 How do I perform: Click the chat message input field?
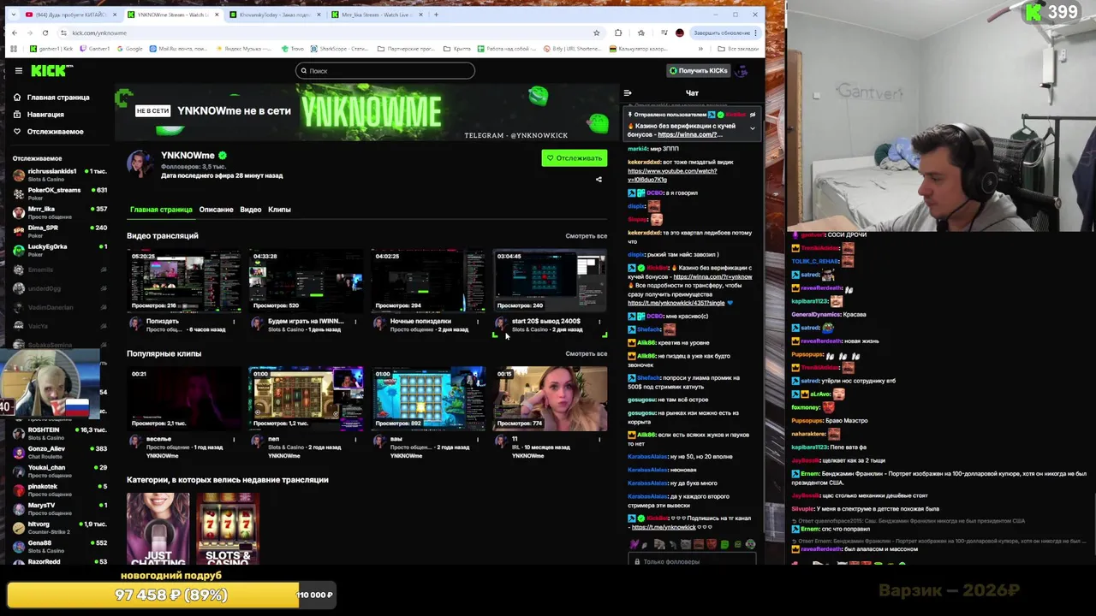pyautogui.click(x=694, y=562)
